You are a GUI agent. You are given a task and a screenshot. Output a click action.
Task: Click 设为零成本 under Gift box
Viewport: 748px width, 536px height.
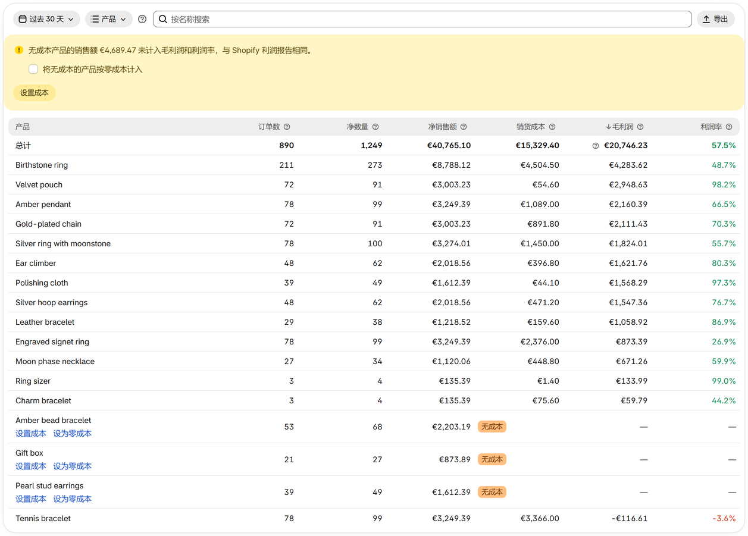point(73,466)
